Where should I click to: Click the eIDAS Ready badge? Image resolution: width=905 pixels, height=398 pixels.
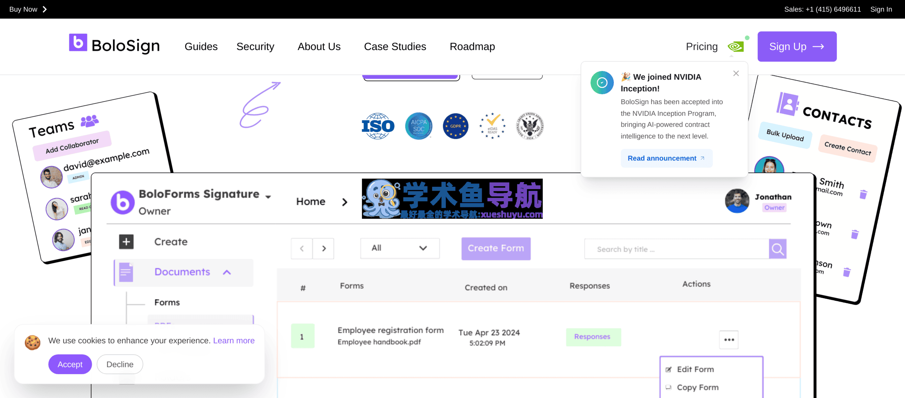click(493, 126)
